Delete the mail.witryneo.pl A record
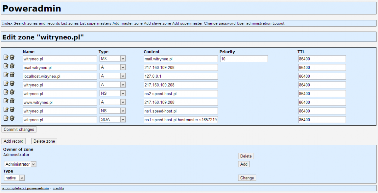The image size is (378, 193). (x=12, y=66)
